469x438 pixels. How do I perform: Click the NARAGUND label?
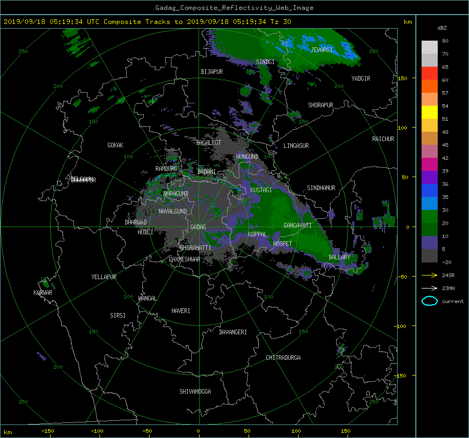click(176, 193)
